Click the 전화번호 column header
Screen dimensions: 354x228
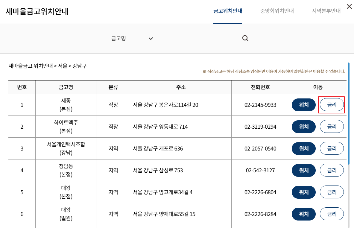click(x=260, y=87)
